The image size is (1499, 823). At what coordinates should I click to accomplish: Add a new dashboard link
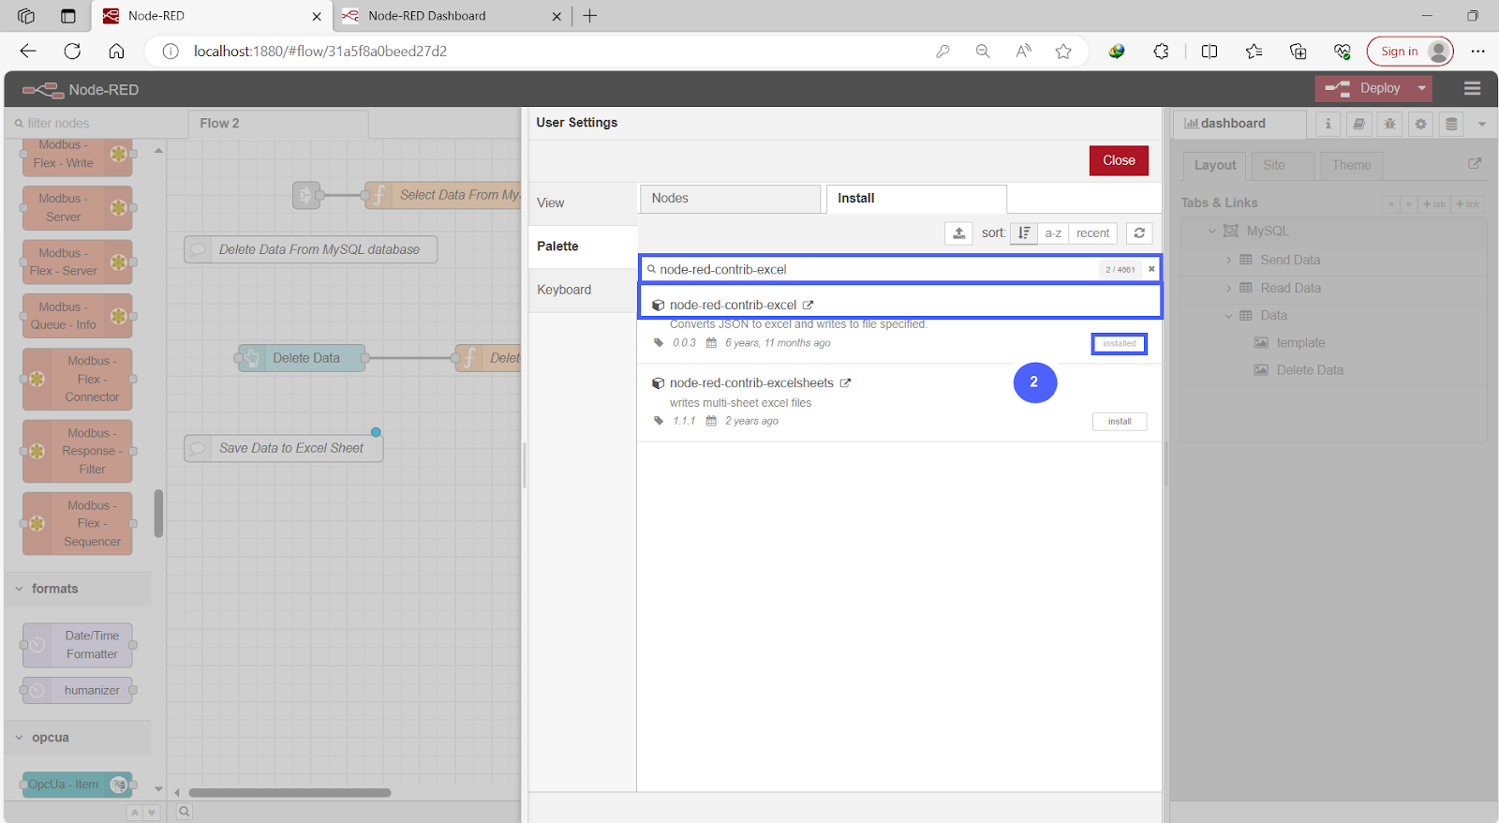point(1468,204)
